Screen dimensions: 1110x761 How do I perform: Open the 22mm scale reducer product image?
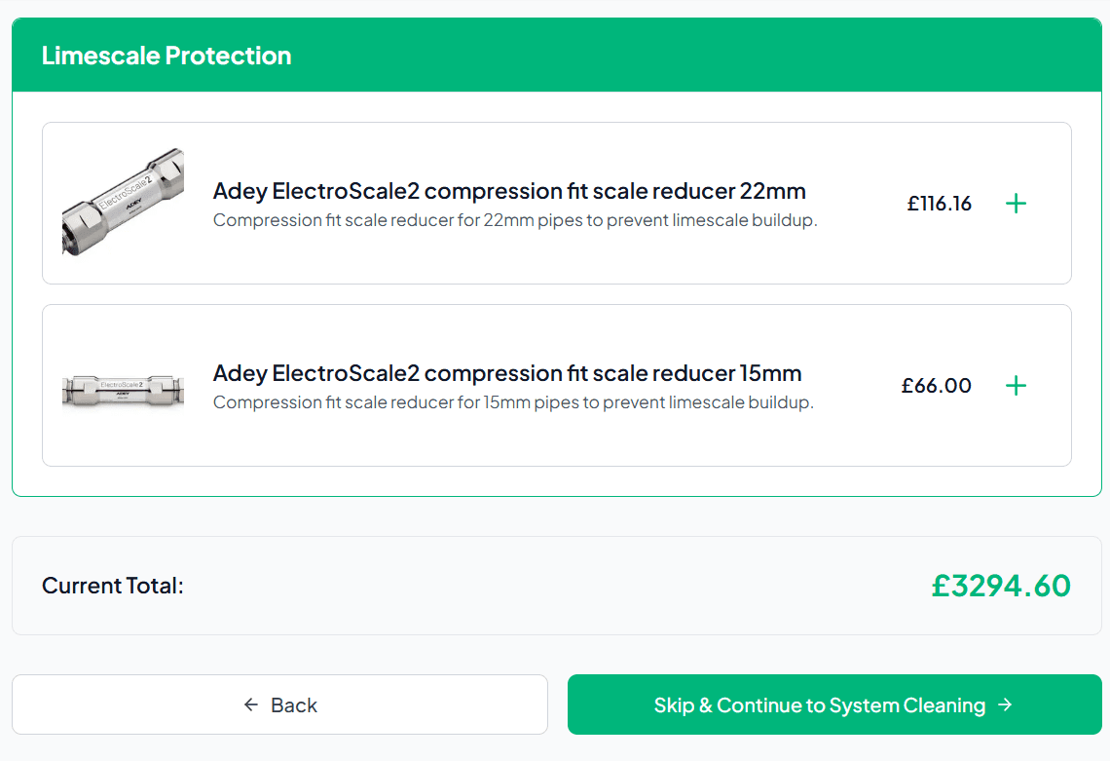tap(123, 203)
